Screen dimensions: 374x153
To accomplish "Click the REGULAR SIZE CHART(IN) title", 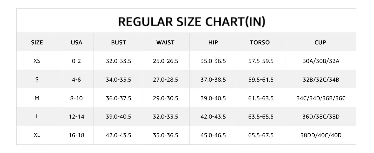I will click(x=192, y=22).
